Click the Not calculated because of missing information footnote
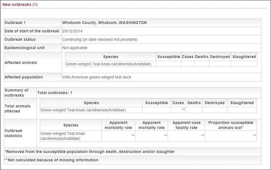The height and width of the screenshot is (170, 271). pyautogui.click(x=51, y=160)
